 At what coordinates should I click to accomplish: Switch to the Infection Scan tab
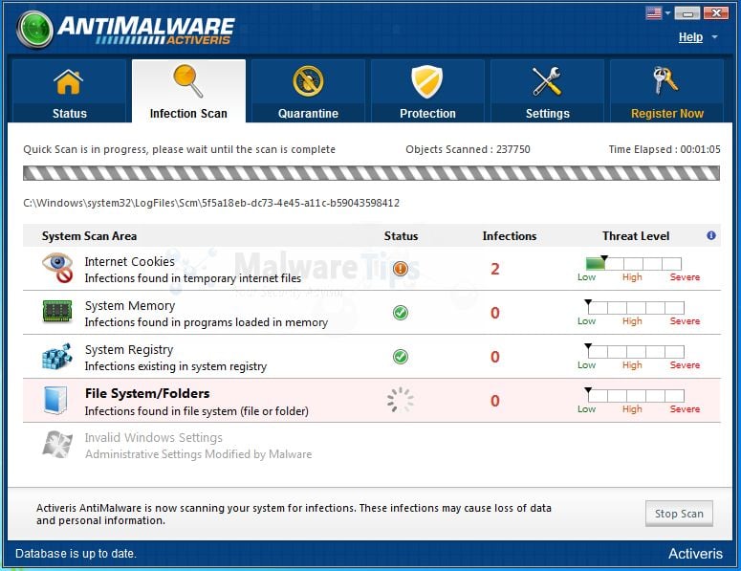(x=188, y=91)
